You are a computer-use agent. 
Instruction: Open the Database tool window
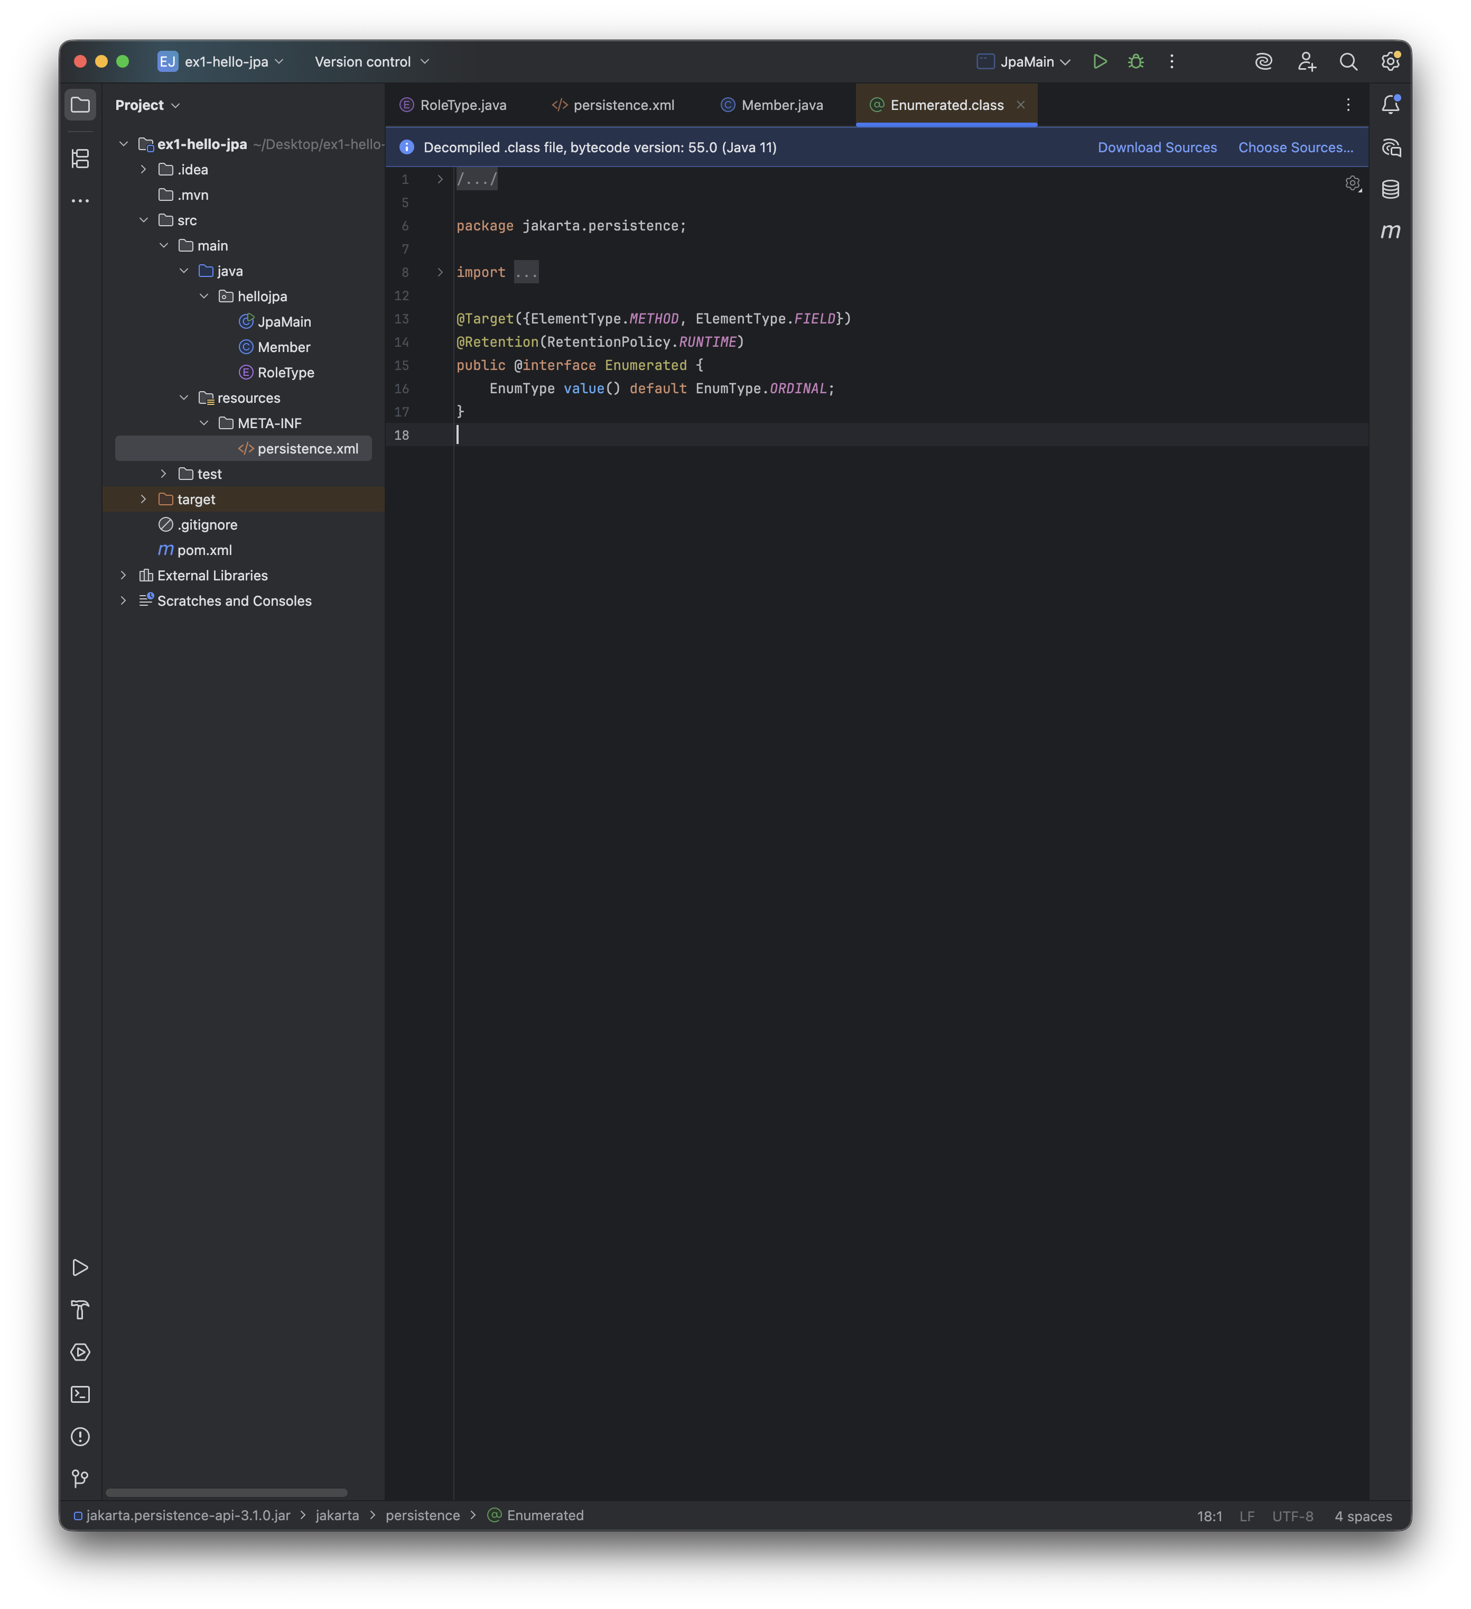pos(1390,189)
